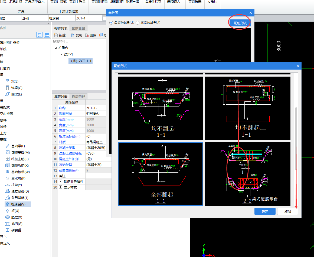The height and width of the screenshot is (257, 314).
Task: Select the 梁(L) beam icon
Action: pyautogui.click(x=7, y=81)
